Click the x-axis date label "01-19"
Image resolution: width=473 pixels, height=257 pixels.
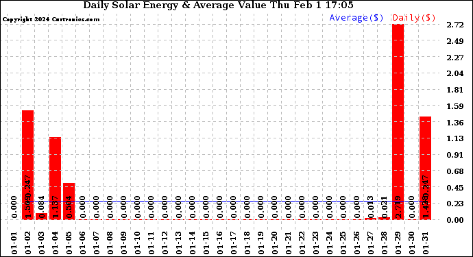[261, 243]
